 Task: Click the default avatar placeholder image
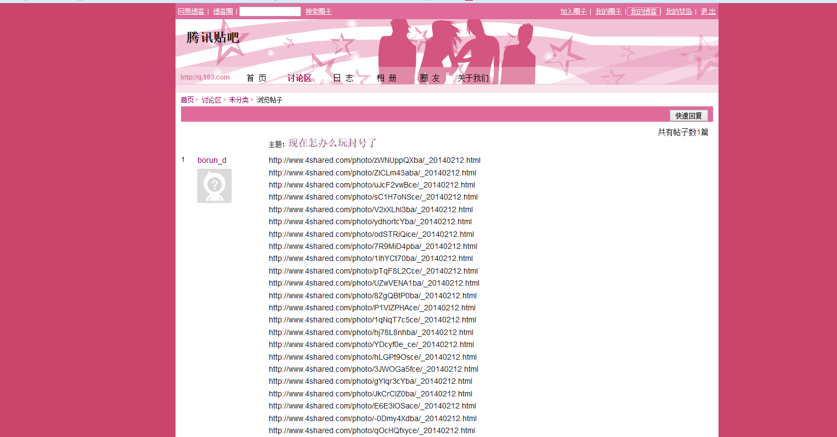(214, 185)
